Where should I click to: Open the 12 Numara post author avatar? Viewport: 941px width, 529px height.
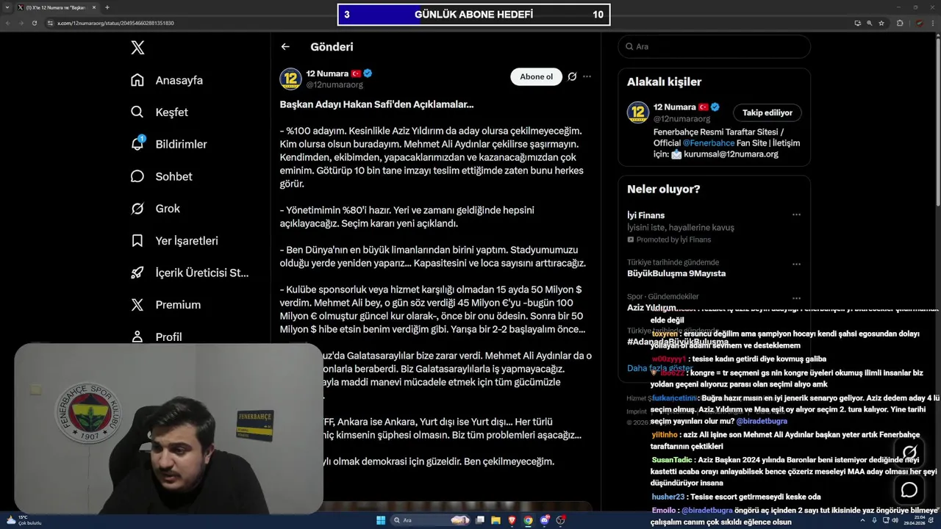290,79
